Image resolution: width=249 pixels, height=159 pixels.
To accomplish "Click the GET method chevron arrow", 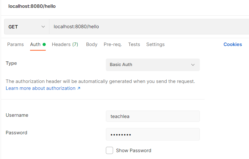I will point(43,27).
